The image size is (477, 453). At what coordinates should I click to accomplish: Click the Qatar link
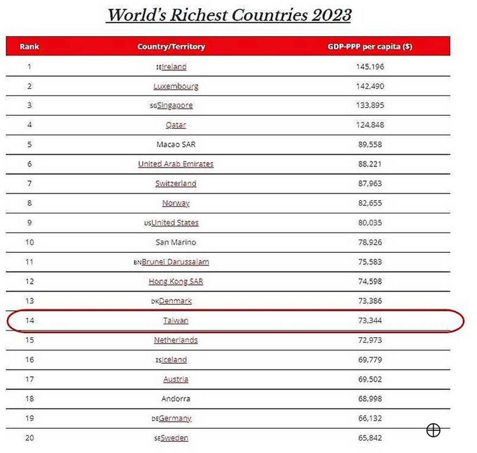176,125
